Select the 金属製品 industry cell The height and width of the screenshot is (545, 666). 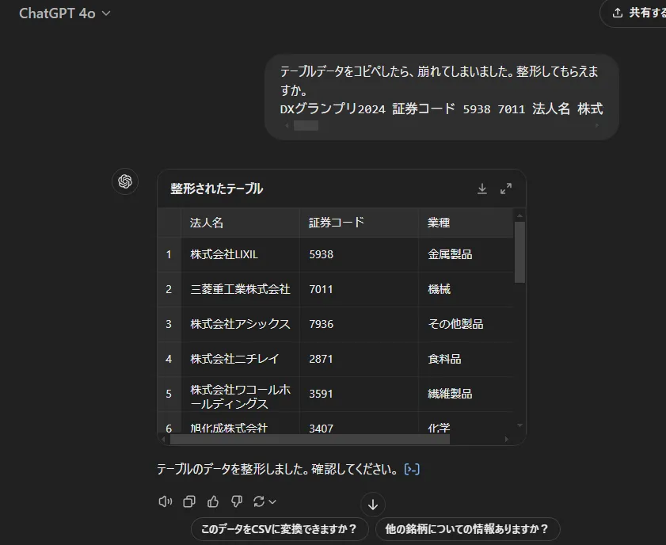coord(466,254)
